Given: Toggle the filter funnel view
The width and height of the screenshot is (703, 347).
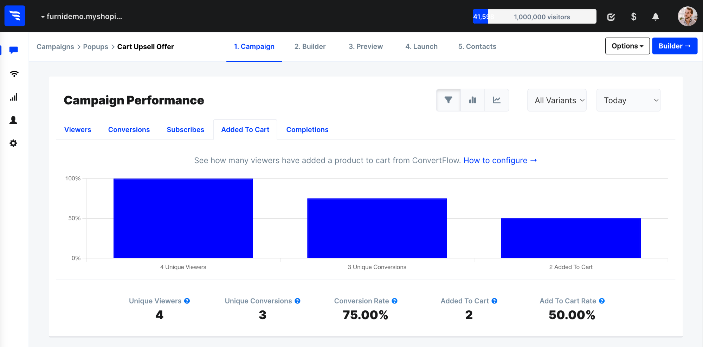Looking at the screenshot, I should (448, 100).
